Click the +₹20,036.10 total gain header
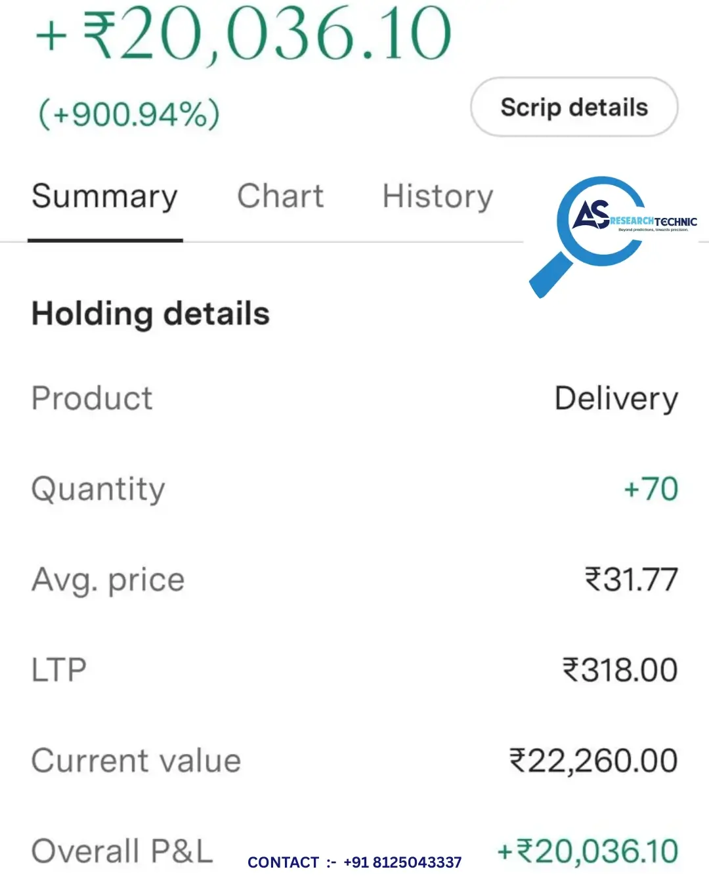The height and width of the screenshot is (886, 709). [243, 33]
